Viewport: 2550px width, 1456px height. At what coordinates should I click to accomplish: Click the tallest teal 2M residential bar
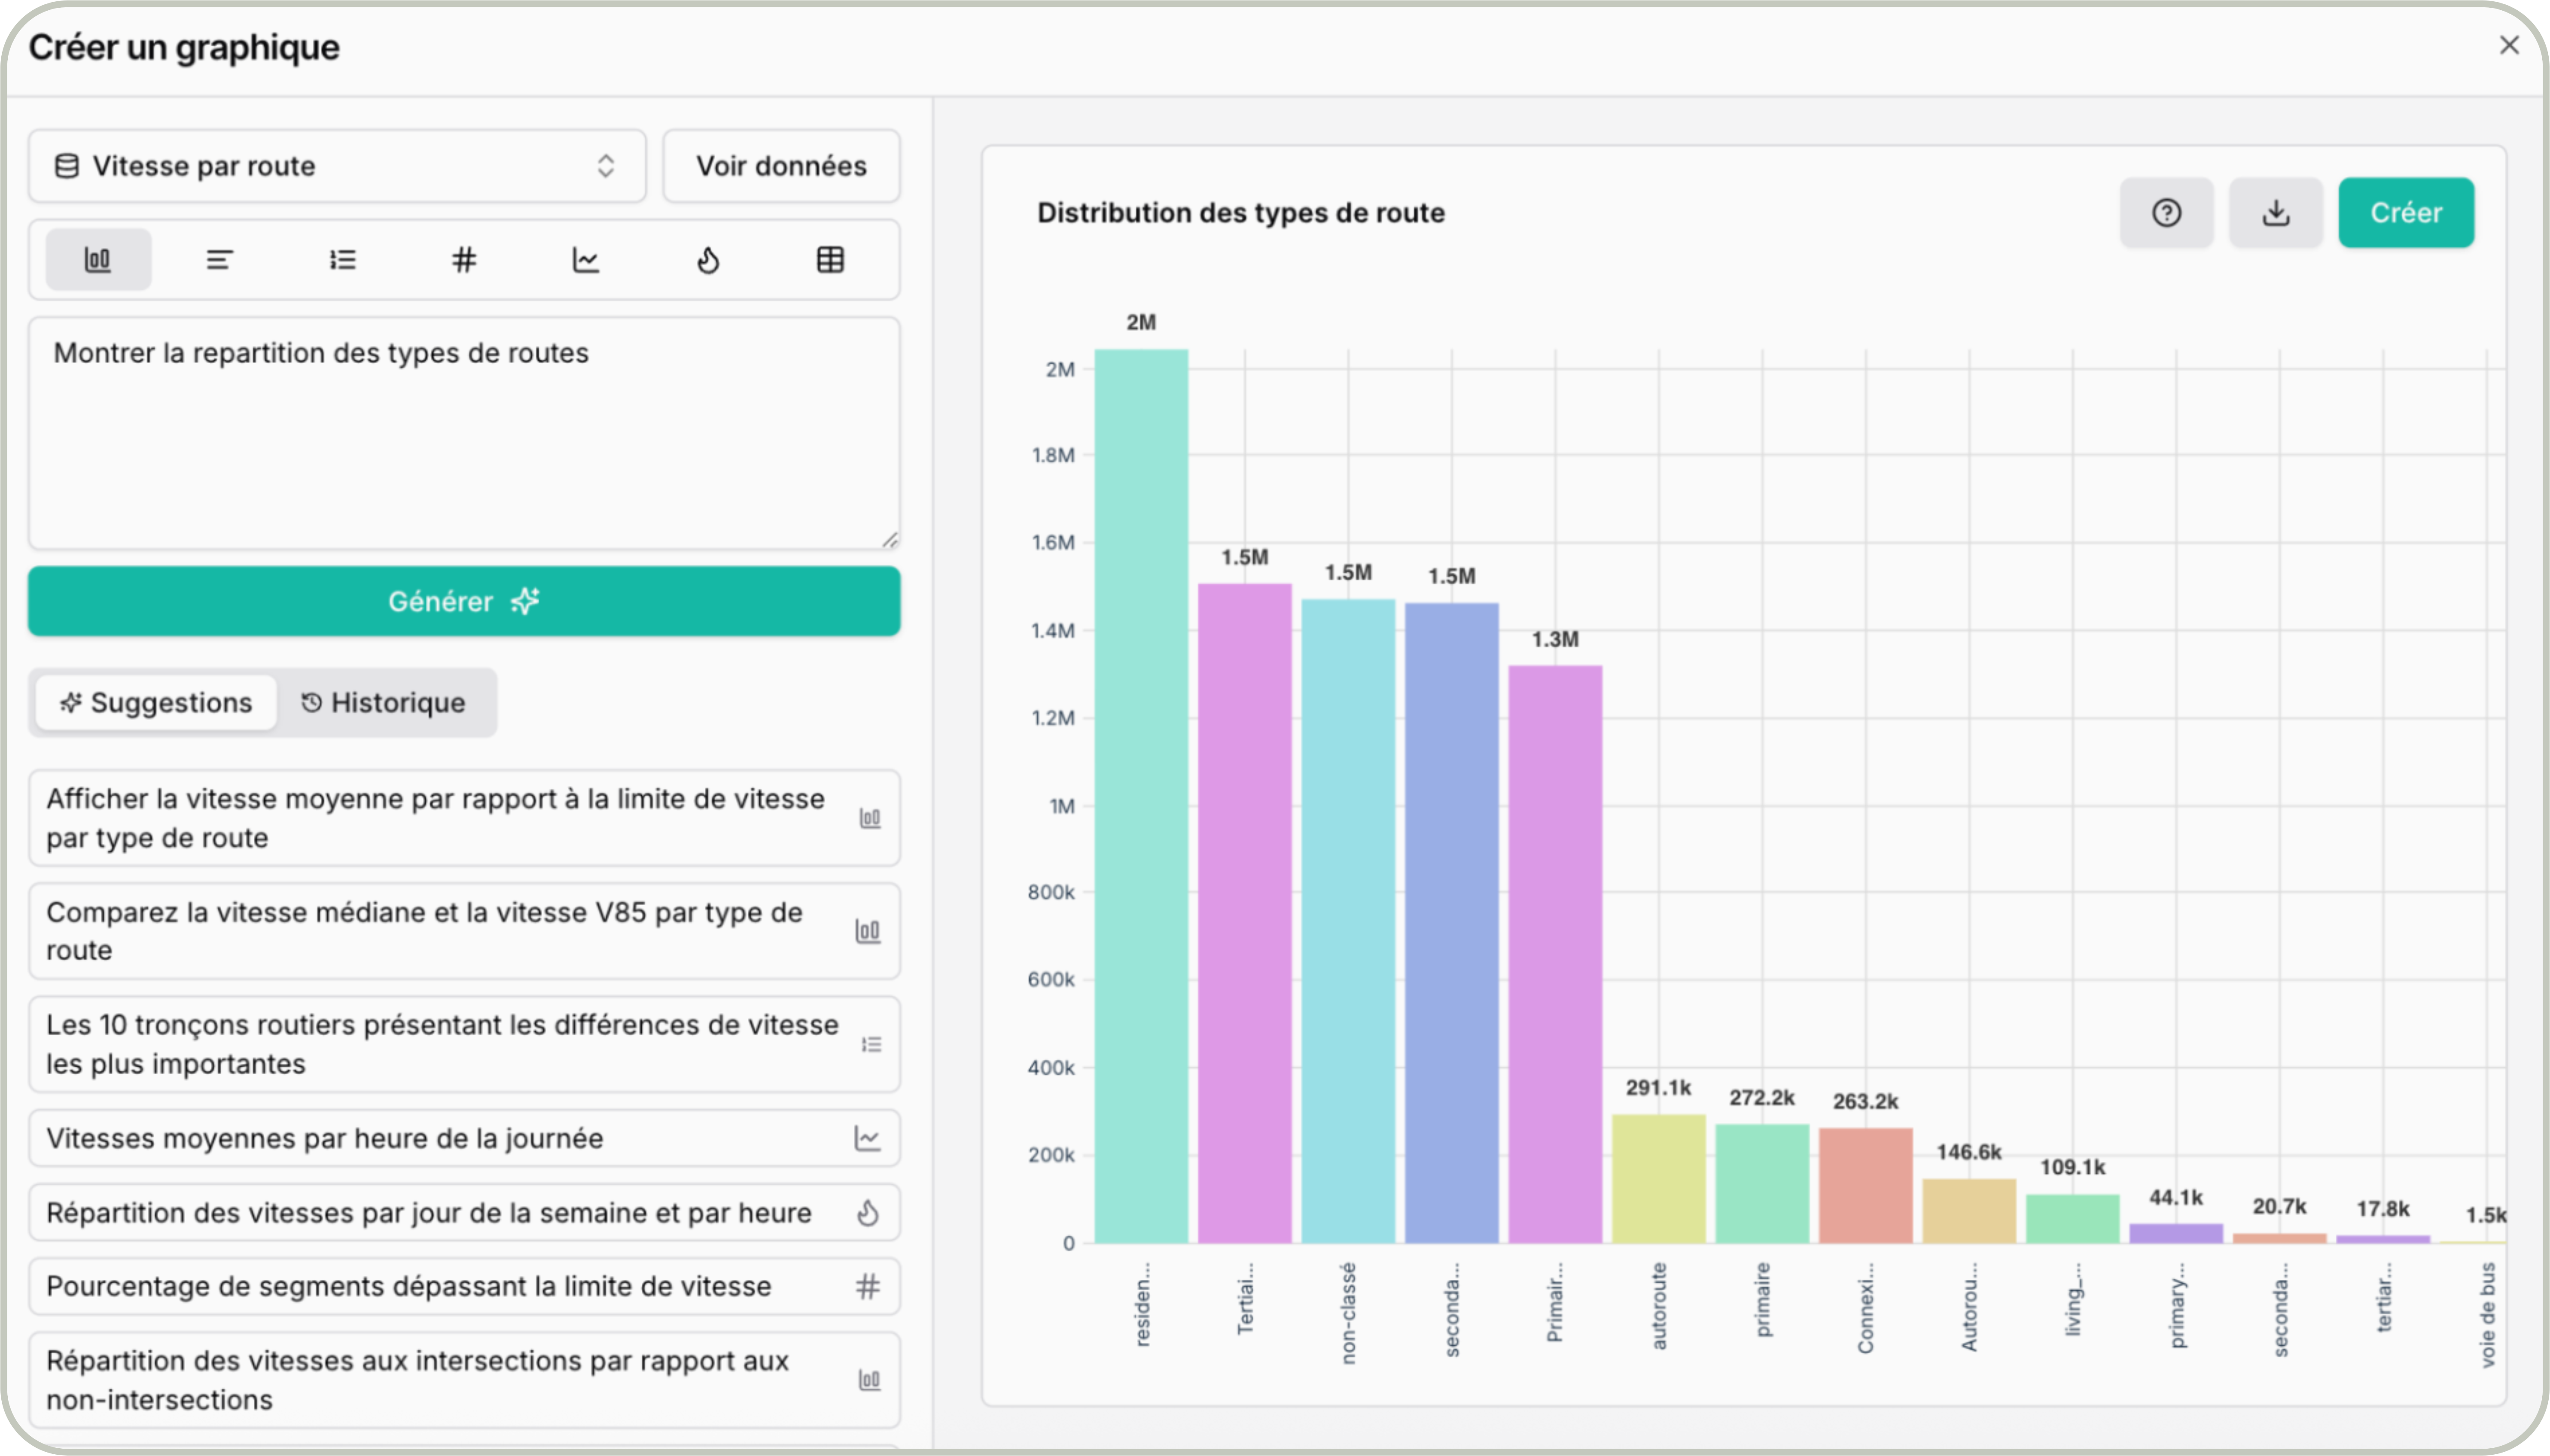[1141, 796]
